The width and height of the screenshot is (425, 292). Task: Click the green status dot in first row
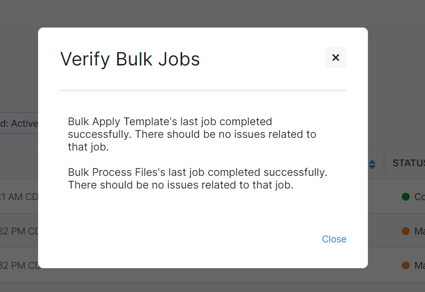click(406, 197)
